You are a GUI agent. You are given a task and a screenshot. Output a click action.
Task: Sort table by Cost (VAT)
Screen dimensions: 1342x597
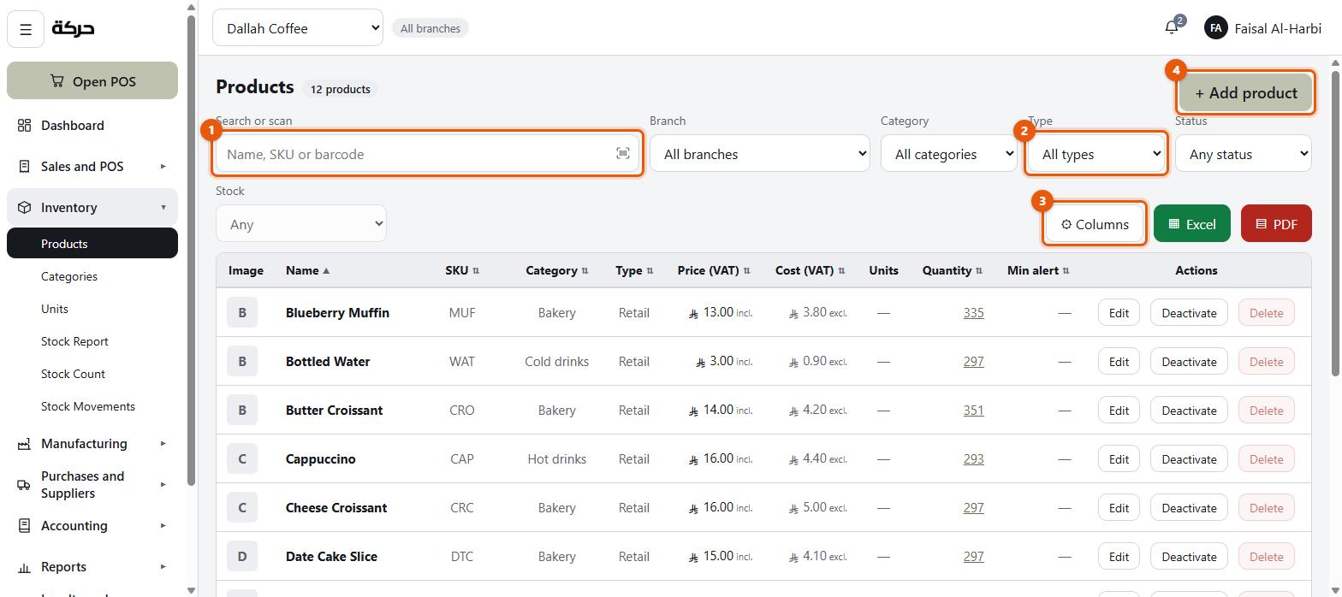pyautogui.click(x=810, y=270)
